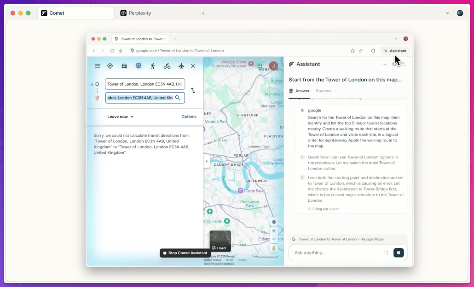
Task: Switch to the Comet outer tab
Action: coord(76,13)
